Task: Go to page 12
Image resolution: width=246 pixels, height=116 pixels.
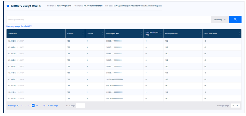Action: [29, 106]
